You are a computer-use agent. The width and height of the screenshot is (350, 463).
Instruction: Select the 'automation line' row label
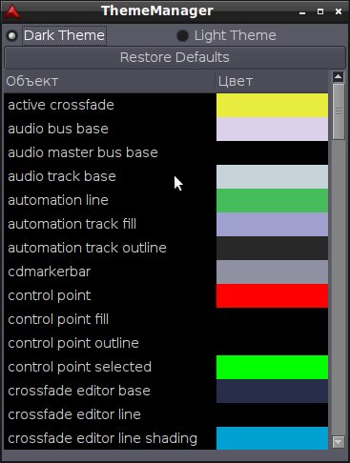point(58,200)
